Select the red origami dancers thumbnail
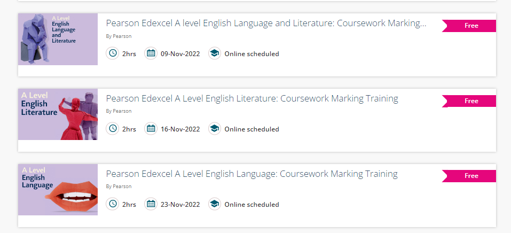This screenshot has height=233, width=511. (x=58, y=114)
